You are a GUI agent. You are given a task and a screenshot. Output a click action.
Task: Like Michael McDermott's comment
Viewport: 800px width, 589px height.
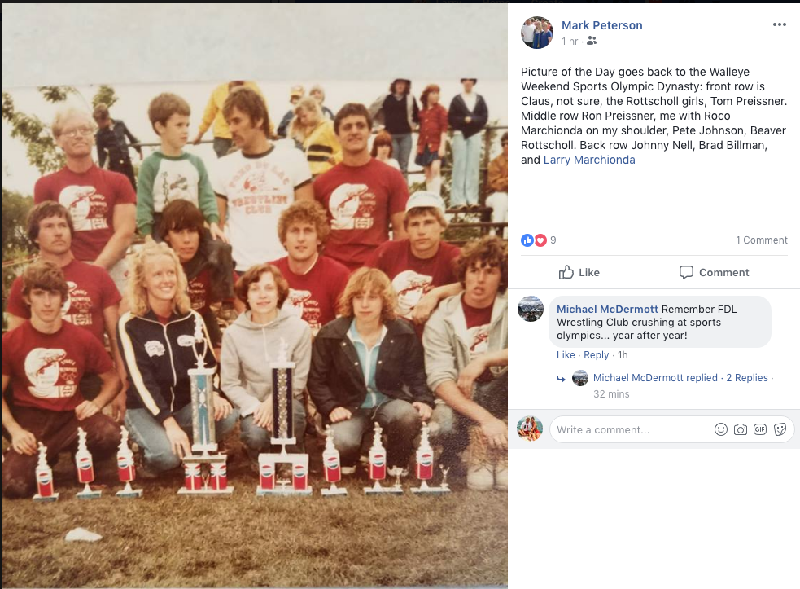[566, 355]
